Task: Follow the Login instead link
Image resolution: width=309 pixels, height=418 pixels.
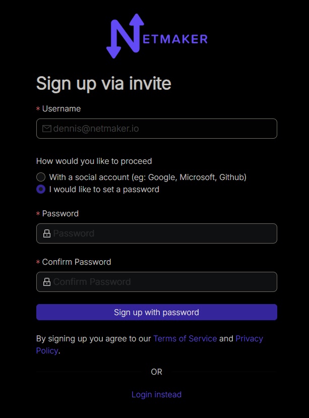Action: tap(156, 394)
